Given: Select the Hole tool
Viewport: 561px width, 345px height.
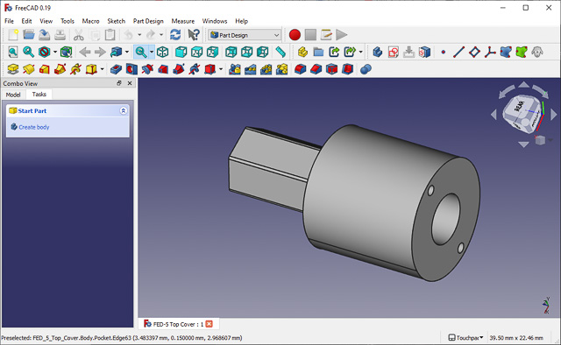Looking at the screenshot, I should click(131, 69).
